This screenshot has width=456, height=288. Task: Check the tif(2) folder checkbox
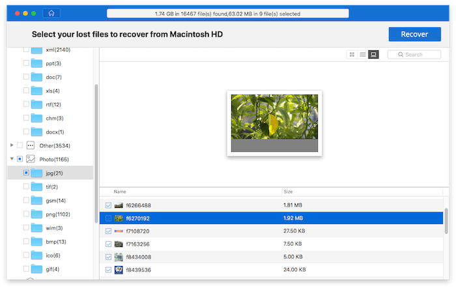[26, 186]
